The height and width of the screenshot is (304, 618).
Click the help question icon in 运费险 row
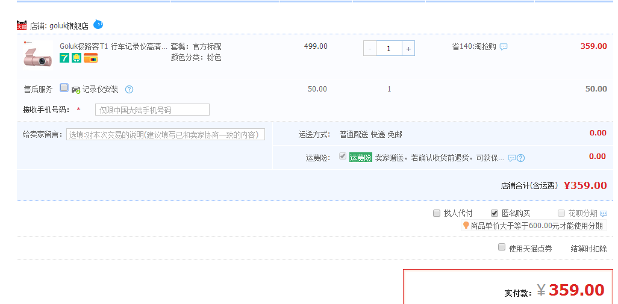point(520,158)
